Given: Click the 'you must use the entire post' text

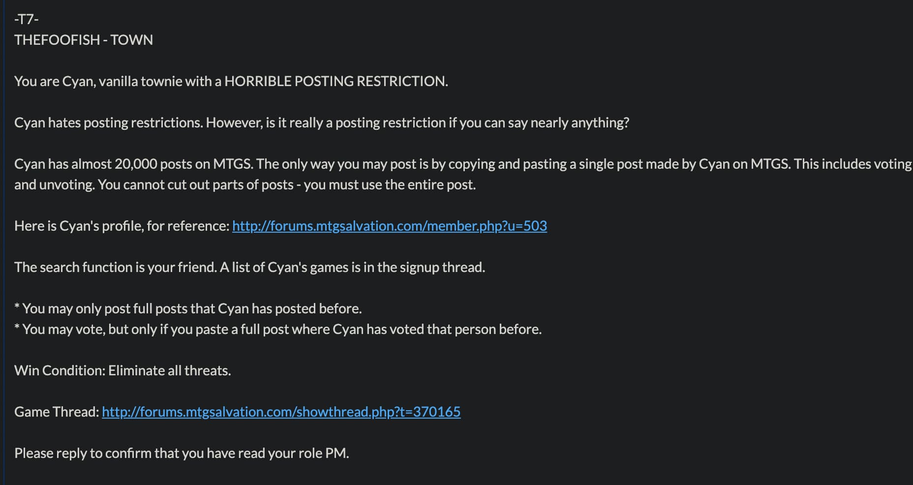Looking at the screenshot, I should tap(390, 184).
